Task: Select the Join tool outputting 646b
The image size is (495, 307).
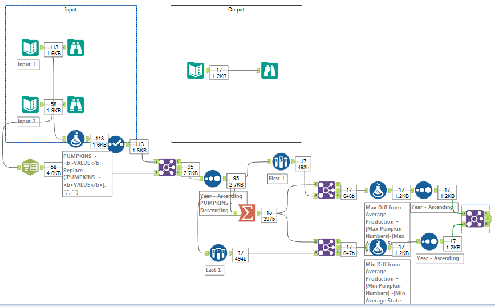Action: tap(327, 190)
